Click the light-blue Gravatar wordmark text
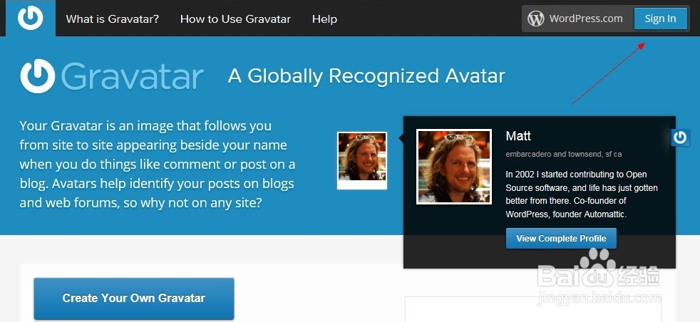700x322 pixels. [x=132, y=76]
